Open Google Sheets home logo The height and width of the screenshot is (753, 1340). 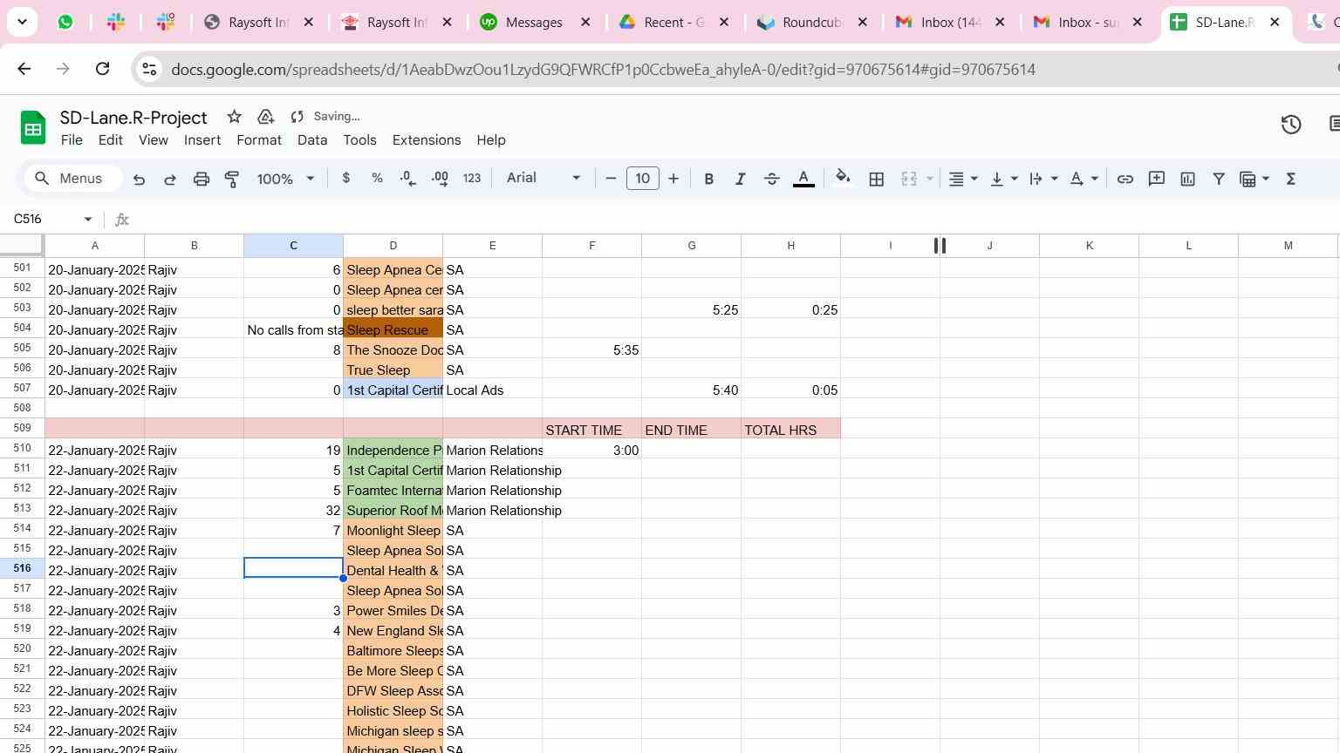coord(32,128)
